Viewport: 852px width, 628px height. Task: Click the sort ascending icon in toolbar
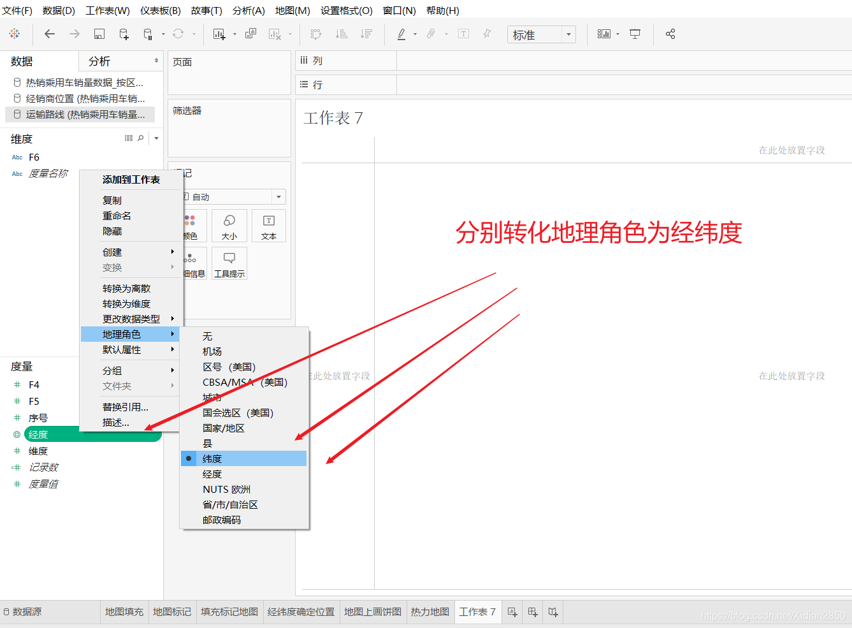click(342, 34)
